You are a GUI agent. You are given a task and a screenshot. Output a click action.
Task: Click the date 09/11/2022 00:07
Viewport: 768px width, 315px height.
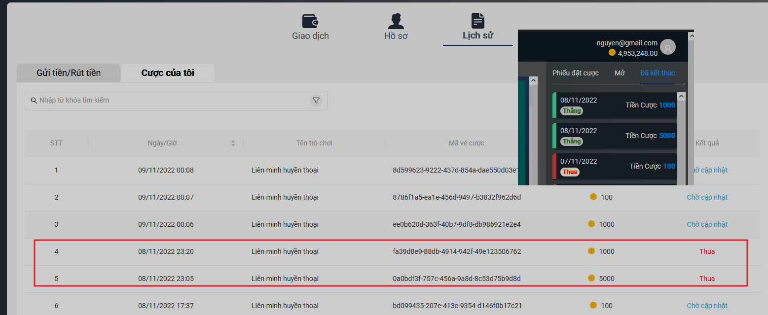(x=166, y=197)
